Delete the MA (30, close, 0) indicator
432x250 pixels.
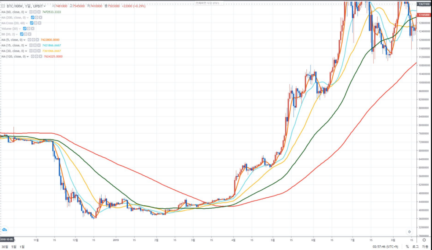39,51
